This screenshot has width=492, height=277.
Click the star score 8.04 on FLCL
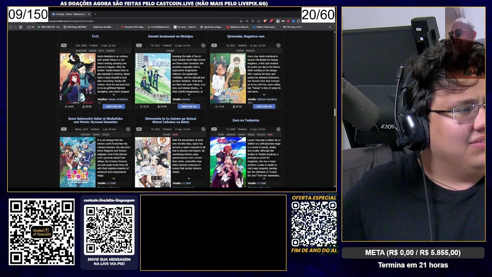[x=69, y=107]
